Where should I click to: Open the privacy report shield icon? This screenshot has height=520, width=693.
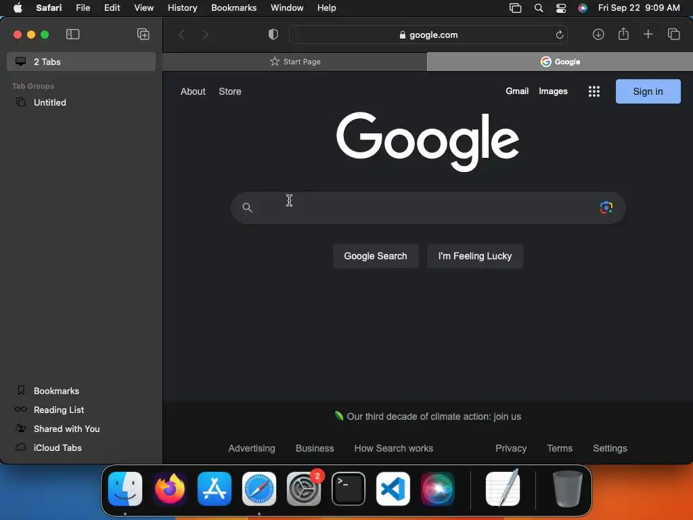[273, 35]
